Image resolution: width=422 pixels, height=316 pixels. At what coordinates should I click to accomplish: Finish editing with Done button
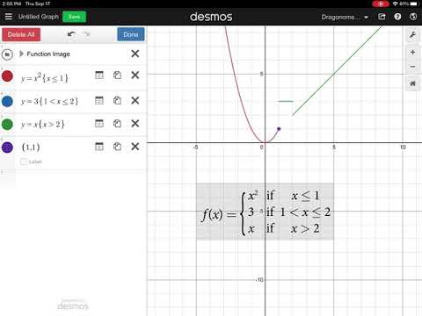click(x=131, y=34)
